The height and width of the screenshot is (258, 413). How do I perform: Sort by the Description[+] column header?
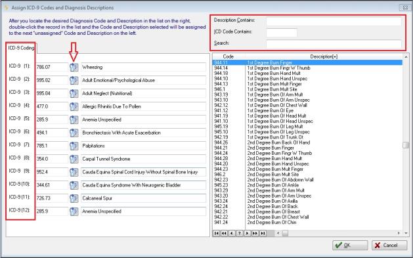324,56
